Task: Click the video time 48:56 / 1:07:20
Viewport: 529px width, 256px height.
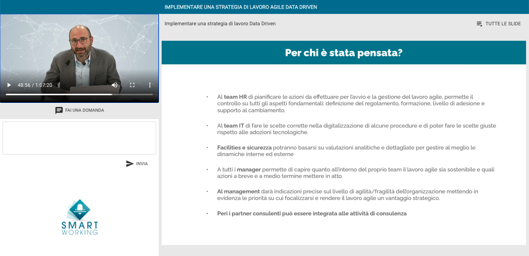Action: 35,85
